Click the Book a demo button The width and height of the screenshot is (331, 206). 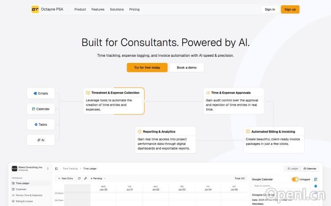(187, 67)
